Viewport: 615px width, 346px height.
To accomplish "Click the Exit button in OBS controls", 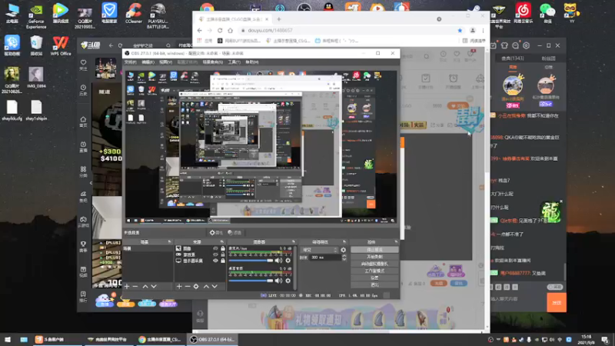I will [374, 284].
